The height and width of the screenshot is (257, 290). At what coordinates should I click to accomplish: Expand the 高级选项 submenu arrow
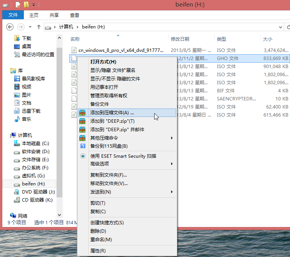[x=172, y=164]
